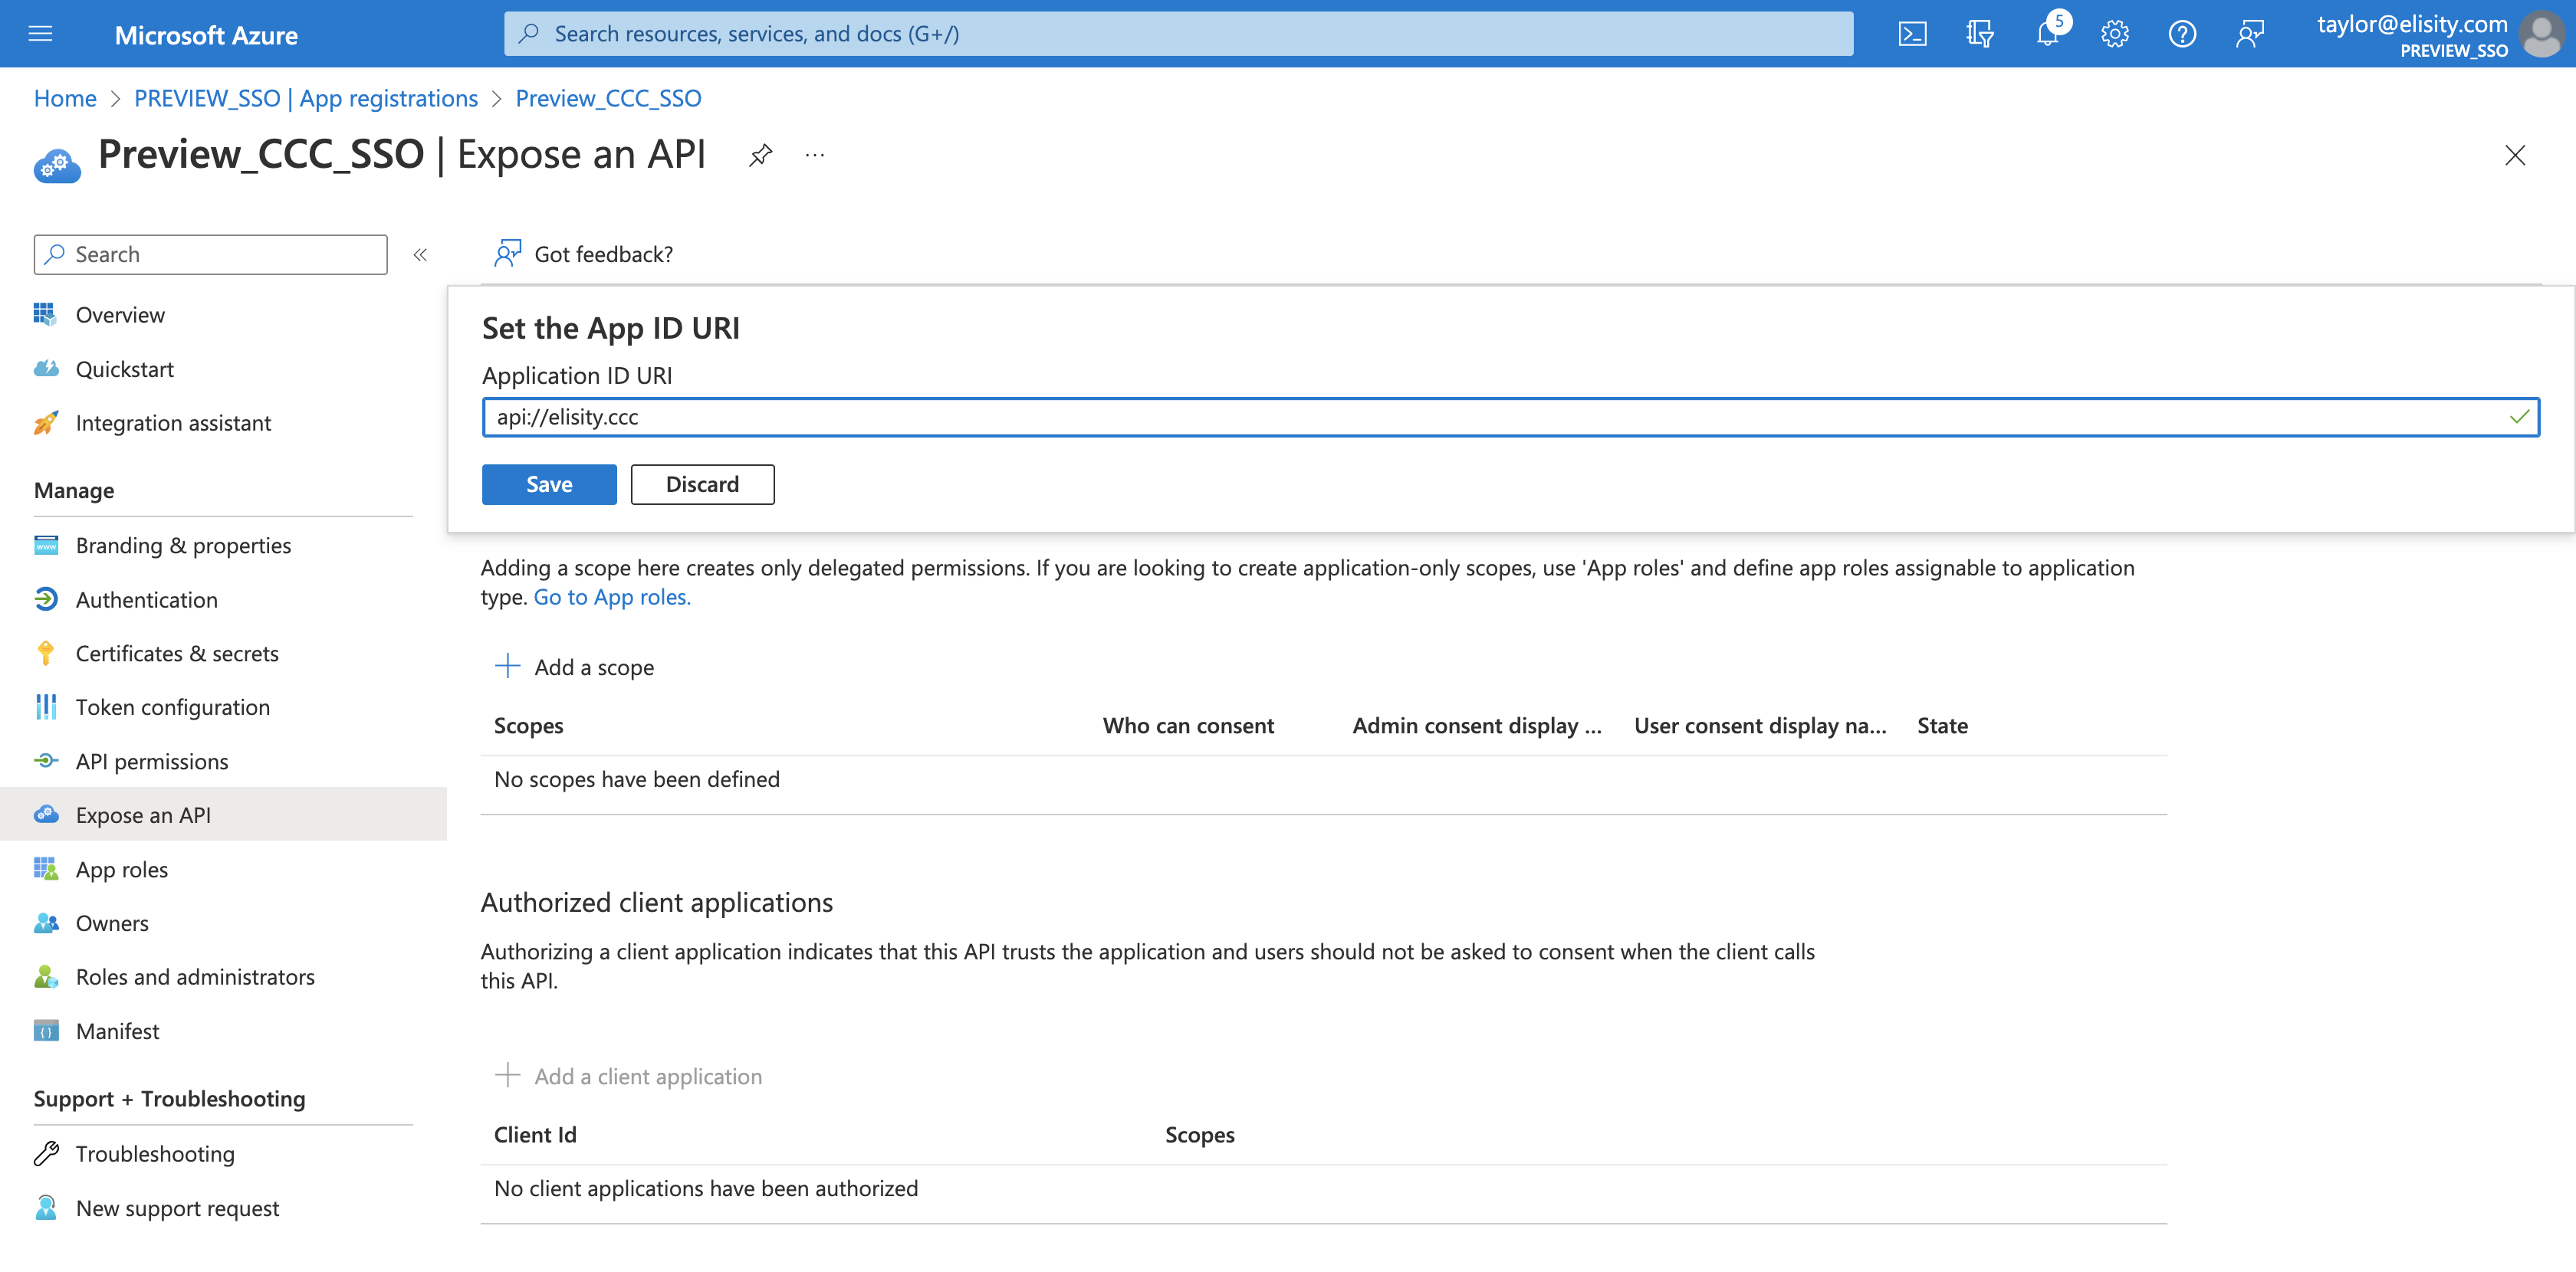Open taylor@elisity.com account avatar

pyautogui.click(x=2542, y=34)
